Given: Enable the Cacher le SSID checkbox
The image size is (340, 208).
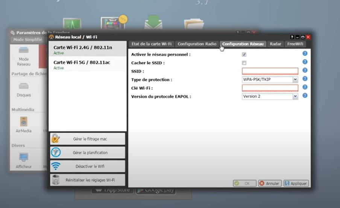Looking at the screenshot, I should click(x=244, y=63).
